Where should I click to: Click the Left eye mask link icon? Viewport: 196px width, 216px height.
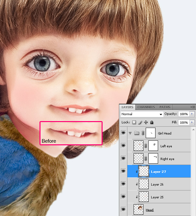pyautogui.click(x=146, y=146)
